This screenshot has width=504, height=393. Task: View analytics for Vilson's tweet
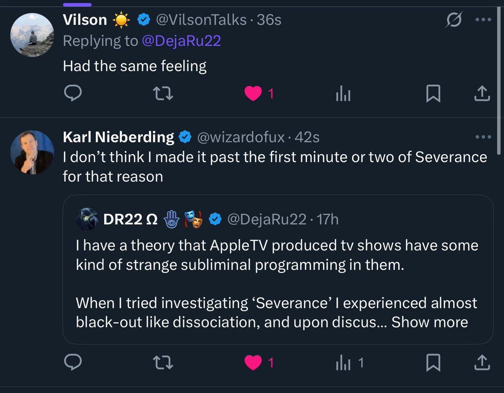point(343,94)
